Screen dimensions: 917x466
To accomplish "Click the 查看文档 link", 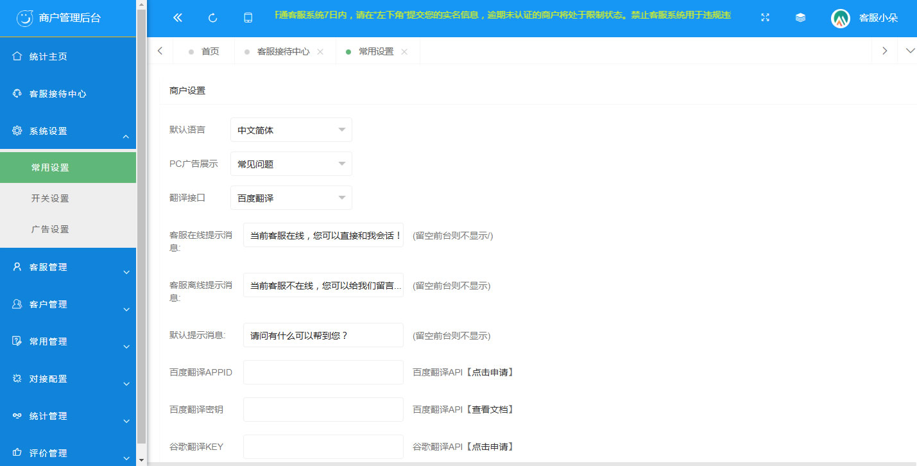I will pyautogui.click(x=492, y=410).
